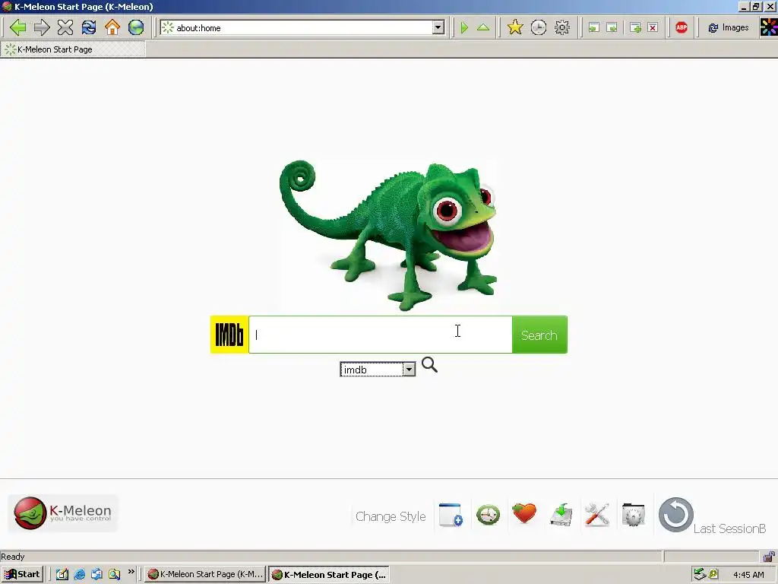Close the tab with the red X icon

653,28
